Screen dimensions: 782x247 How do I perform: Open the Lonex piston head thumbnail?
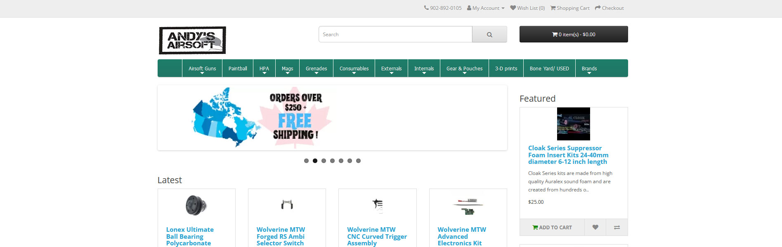[x=196, y=205]
